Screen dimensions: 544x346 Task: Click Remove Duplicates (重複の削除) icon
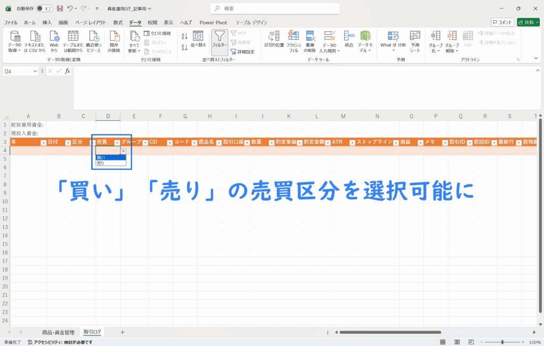(x=311, y=36)
